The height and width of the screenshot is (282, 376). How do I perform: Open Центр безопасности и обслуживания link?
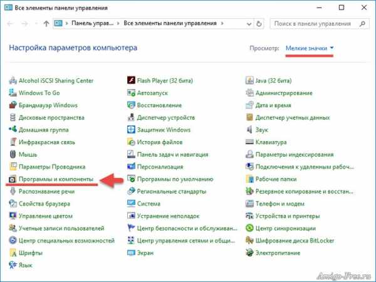187,228
